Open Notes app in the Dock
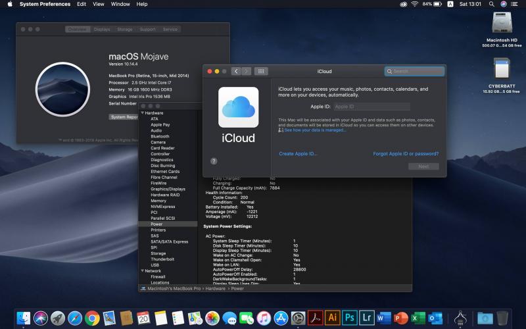This screenshot has width=526, height=329. [161, 318]
